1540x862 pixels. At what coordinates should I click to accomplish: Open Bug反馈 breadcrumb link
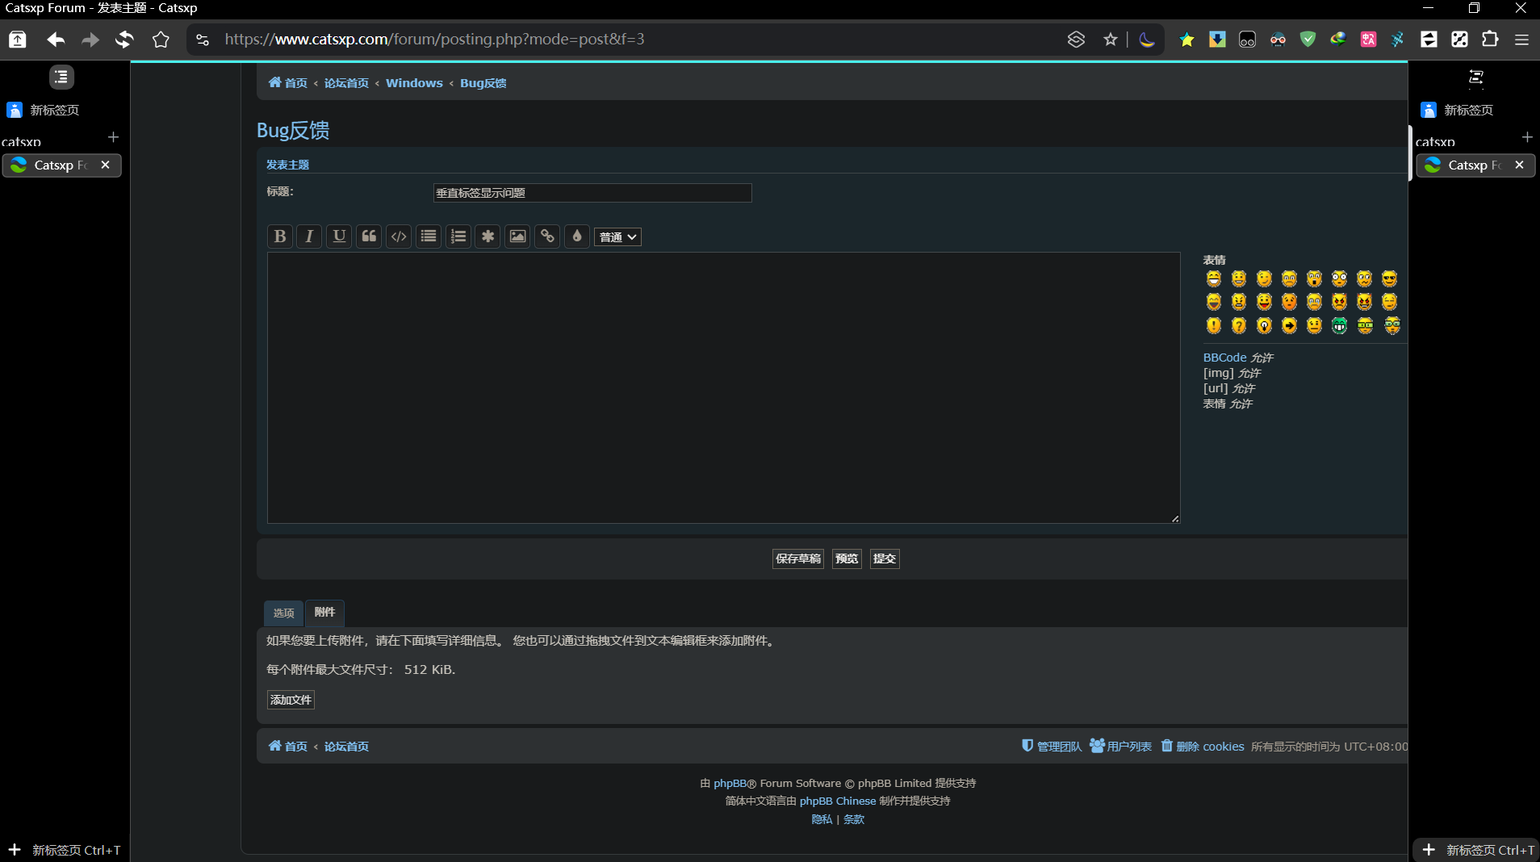[483, 83]
